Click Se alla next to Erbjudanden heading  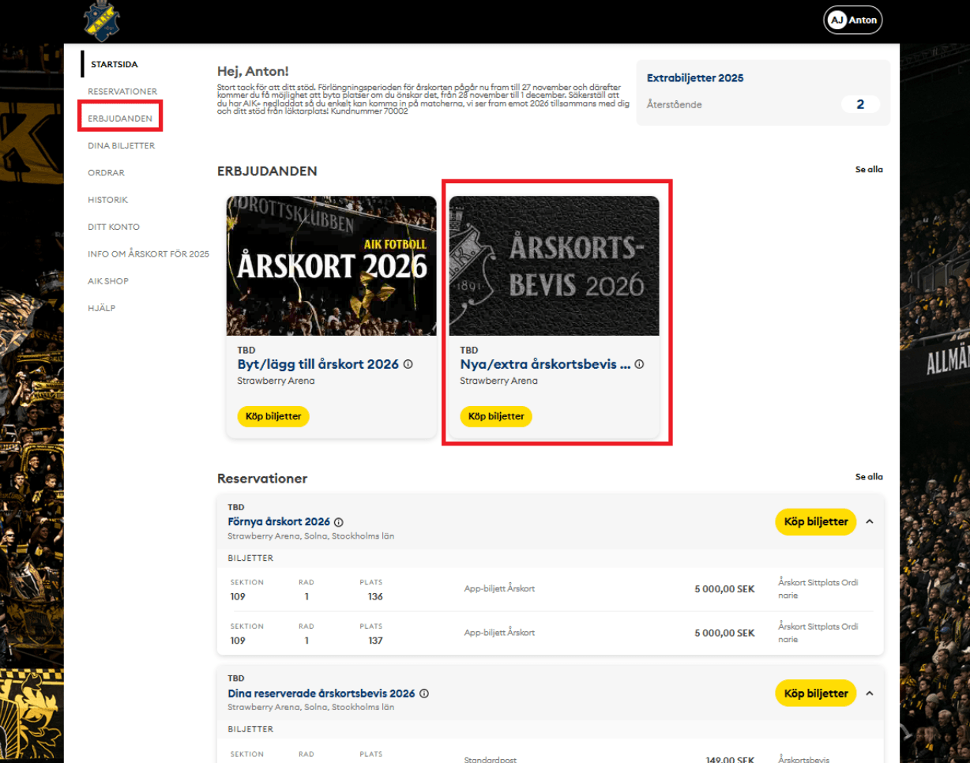869,170
